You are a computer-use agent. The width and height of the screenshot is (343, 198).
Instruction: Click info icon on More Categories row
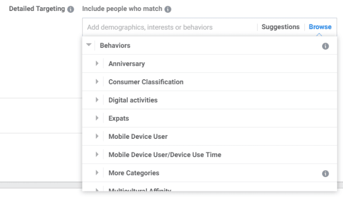click(x=325, y=174)
